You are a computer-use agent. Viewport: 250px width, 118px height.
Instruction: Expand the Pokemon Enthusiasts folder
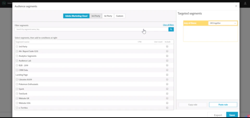click(17, 84)
